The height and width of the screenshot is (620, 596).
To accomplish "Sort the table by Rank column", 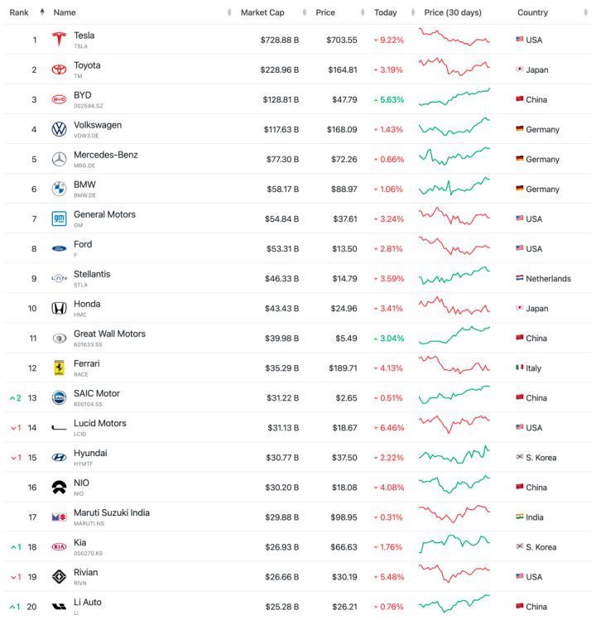I will click(x=19, y=12).
